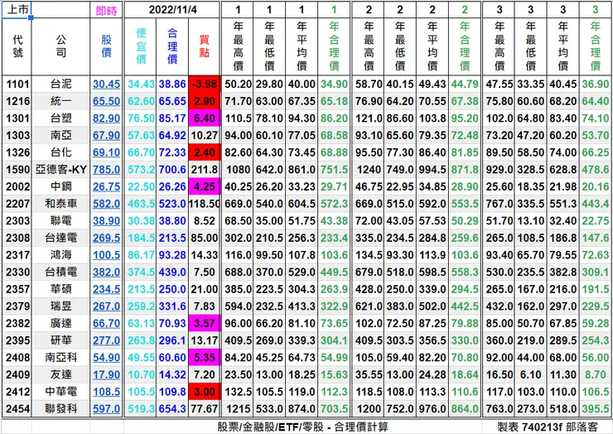This screenshot has width=613, height=434.
Task: Open the 267.0 price link for 瑞昱
Action: 106,306
